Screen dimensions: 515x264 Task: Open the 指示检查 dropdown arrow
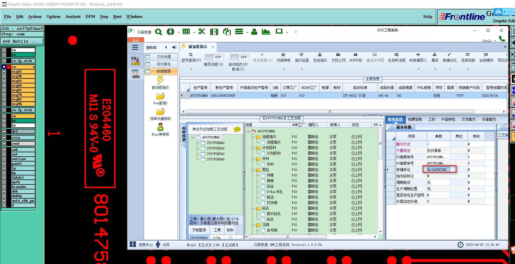point(302,69)
